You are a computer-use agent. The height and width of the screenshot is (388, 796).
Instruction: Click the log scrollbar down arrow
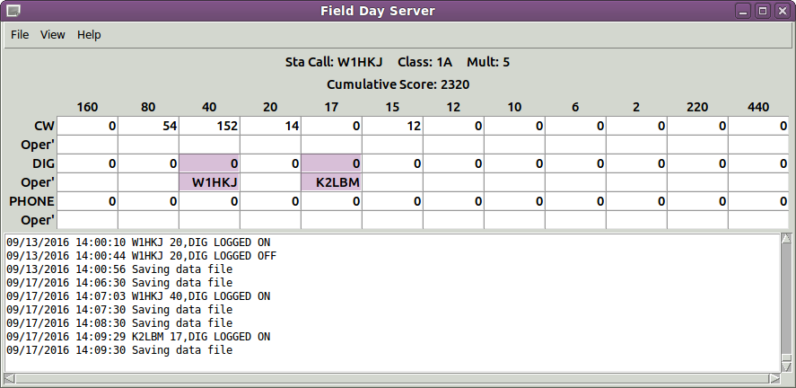pyautogui.click(x=786, y=366)
